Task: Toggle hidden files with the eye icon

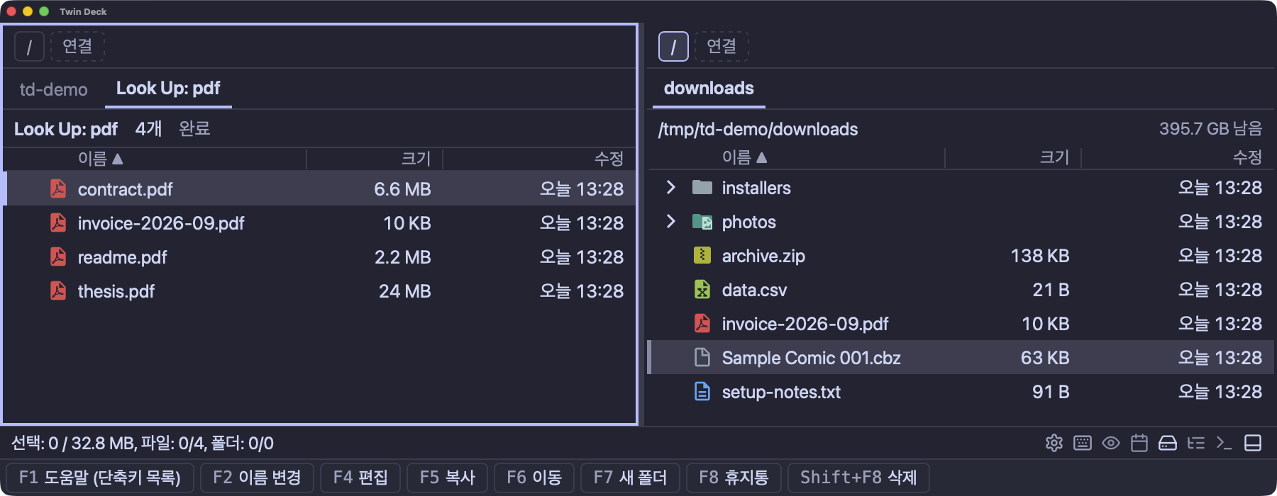Action: coord(1111,443)
